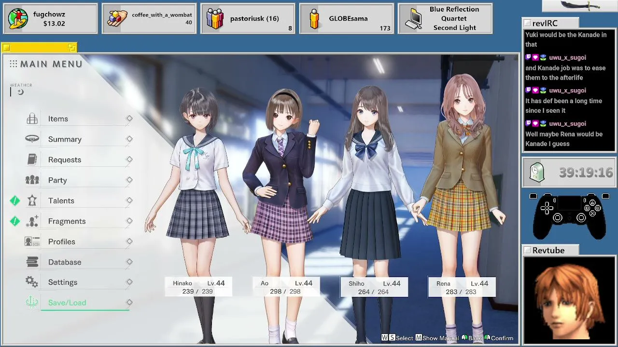This screenshot has width=618, height=347.
Task: Click the stacked disks icon beside Database
Action: pyautogui.click(x=32, y=262)
